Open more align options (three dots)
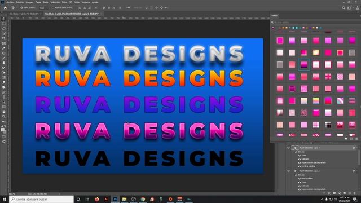 click(x=128, y=8)
